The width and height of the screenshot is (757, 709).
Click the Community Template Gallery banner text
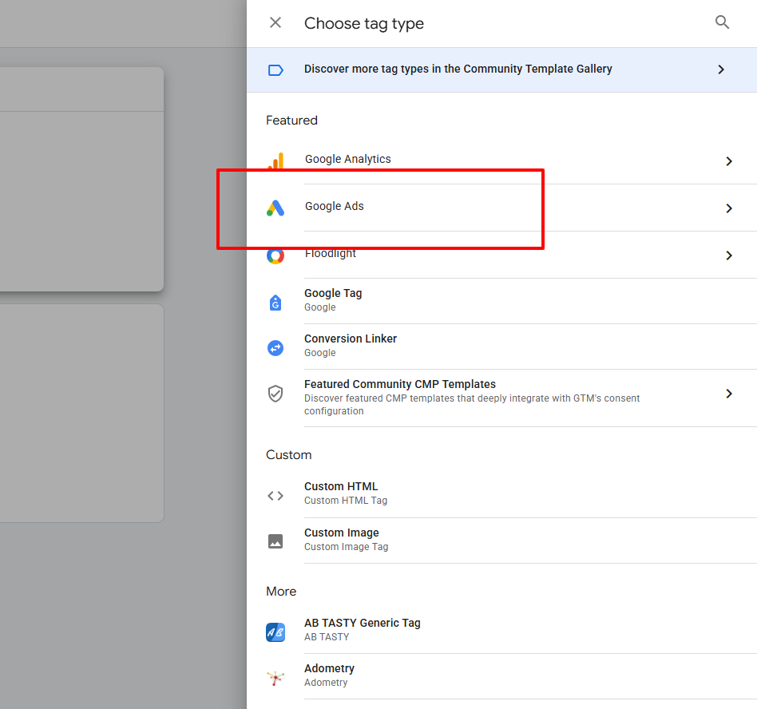pos(458,69)
